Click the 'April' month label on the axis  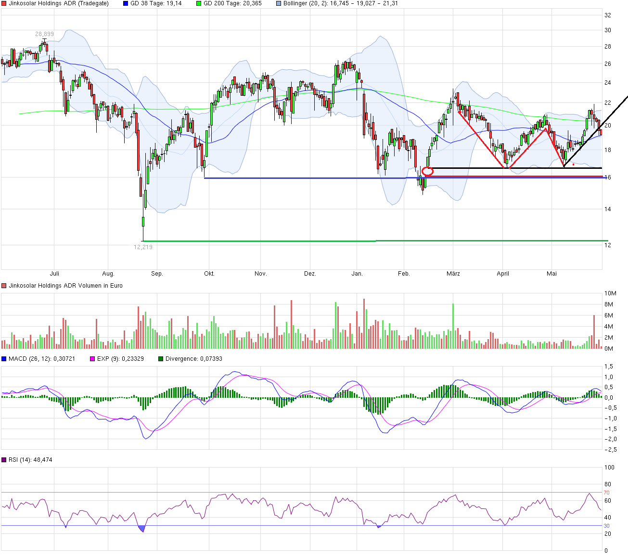point(503,274)
